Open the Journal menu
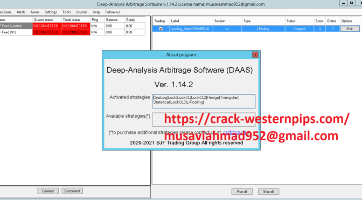Screen dimensions: 362x200 81,12
